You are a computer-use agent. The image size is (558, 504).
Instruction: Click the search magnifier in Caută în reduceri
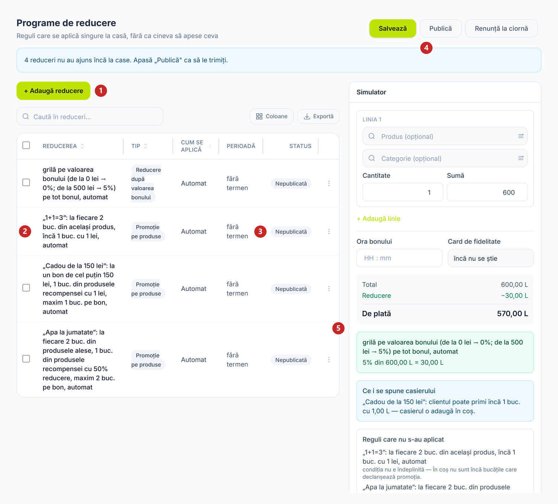(x=26, y=117)
